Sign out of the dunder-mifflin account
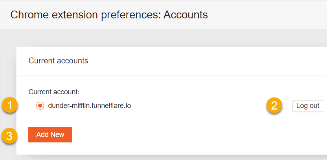327x160 pixels. click(308, 106)
